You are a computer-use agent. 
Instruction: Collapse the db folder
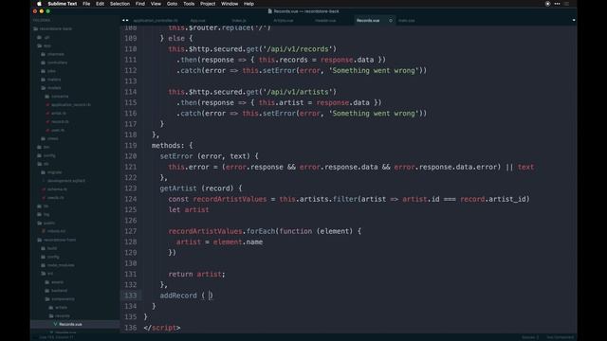point(43,164)
